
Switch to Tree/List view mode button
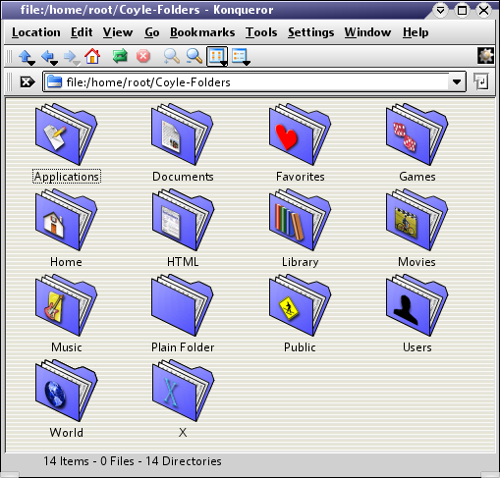240,56
